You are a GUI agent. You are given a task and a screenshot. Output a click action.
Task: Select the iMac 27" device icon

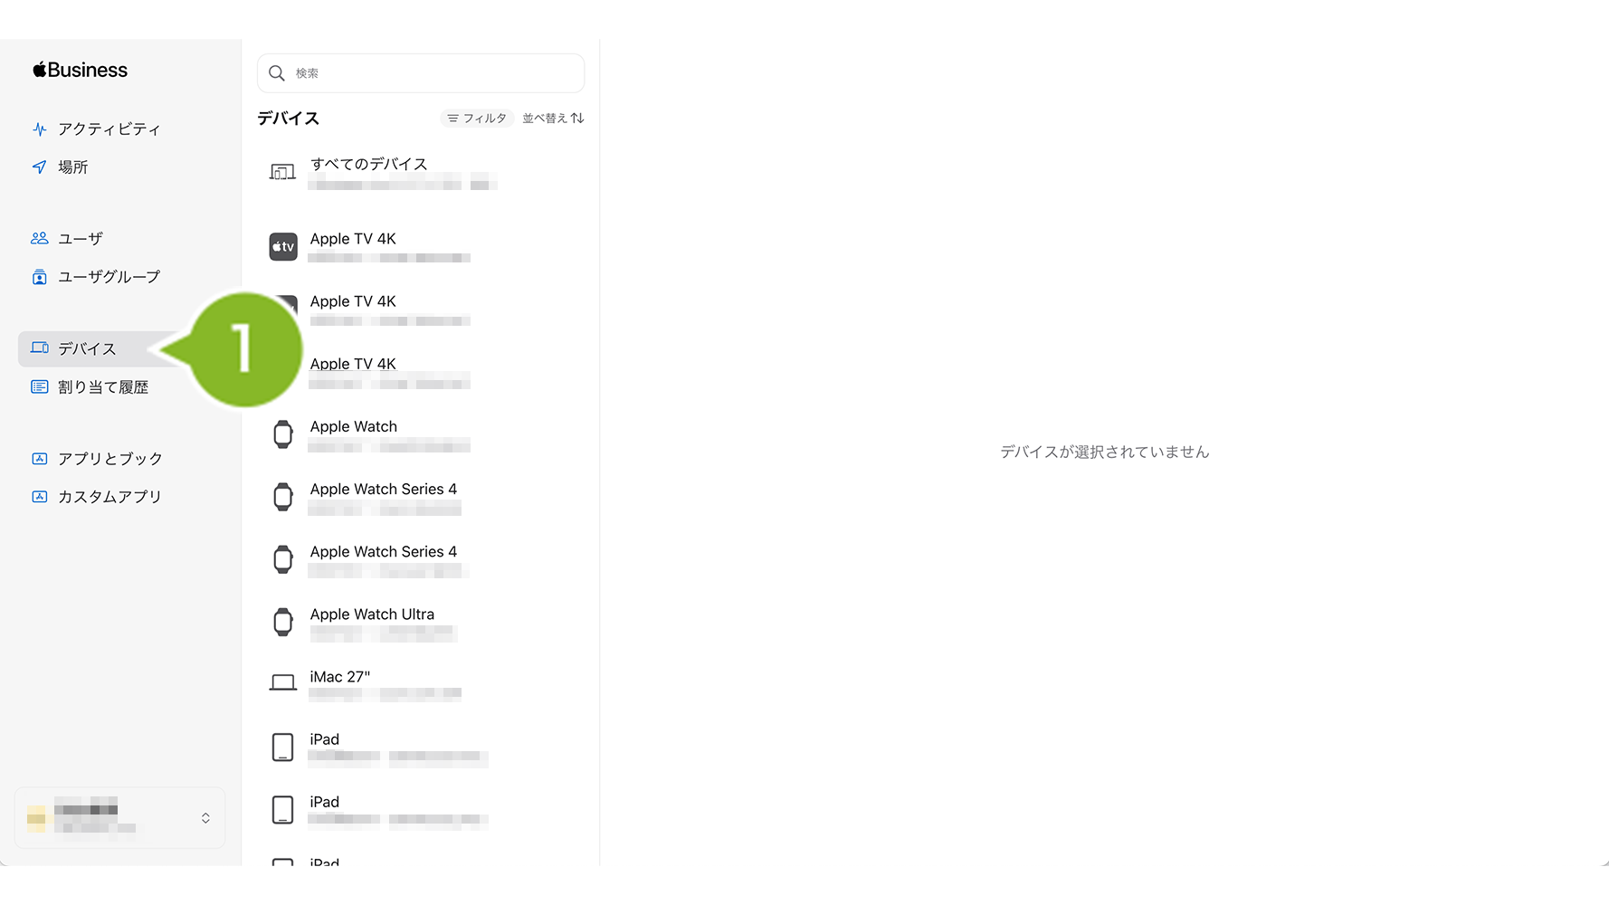coord(283,683)
